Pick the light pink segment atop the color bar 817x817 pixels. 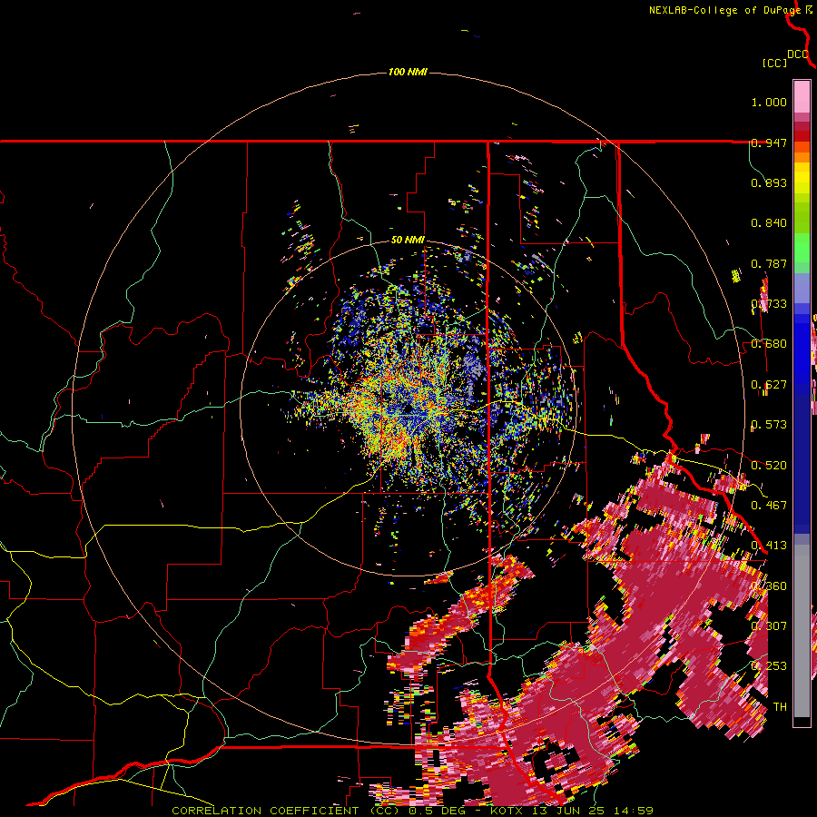(802, 96)
